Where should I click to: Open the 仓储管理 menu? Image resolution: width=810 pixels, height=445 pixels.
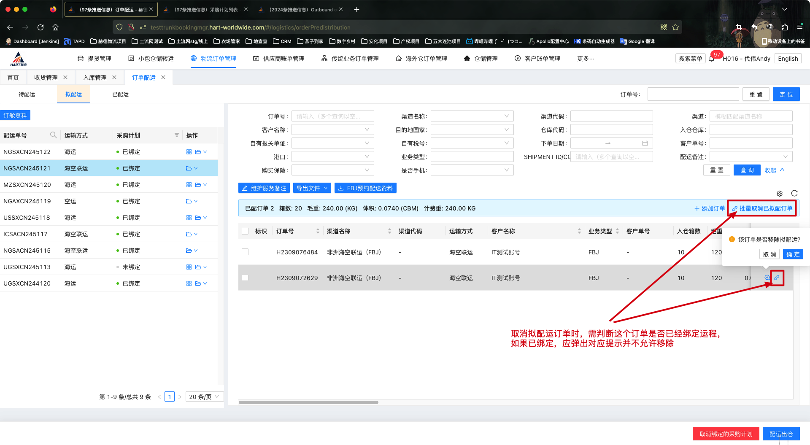click(x=481, y=59)
